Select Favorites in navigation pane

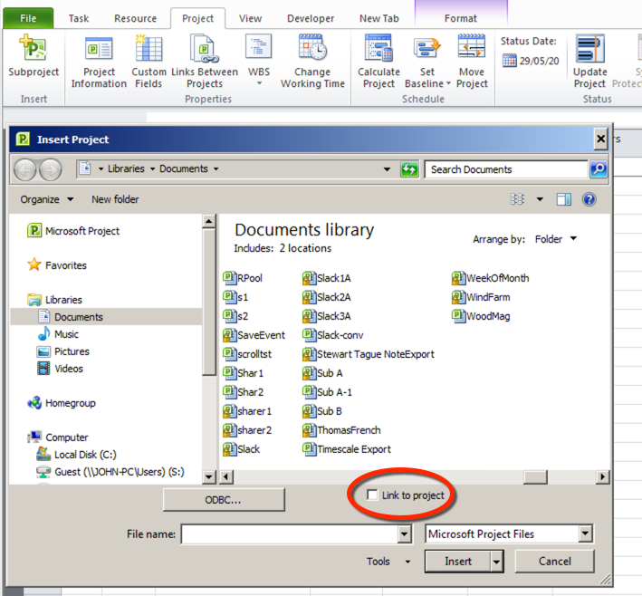(x=57, y=265)
